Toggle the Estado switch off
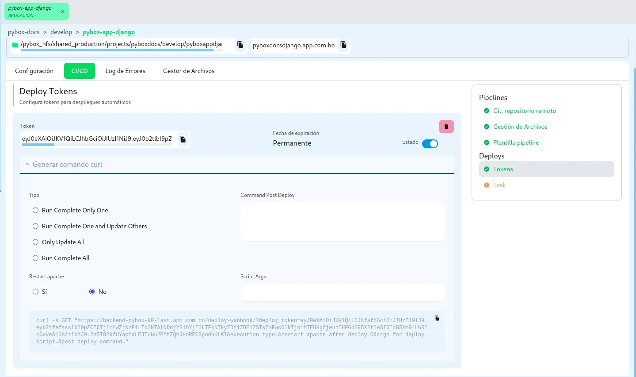This screenshot has height=377, width=636. tap(430, 144)
